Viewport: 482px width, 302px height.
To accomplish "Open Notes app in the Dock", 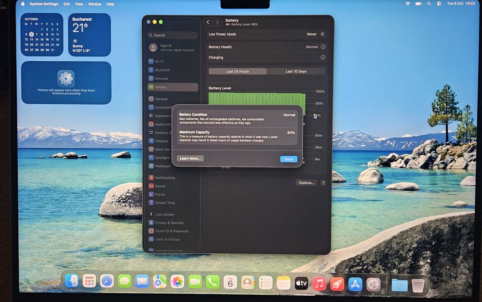I will 283,283.
